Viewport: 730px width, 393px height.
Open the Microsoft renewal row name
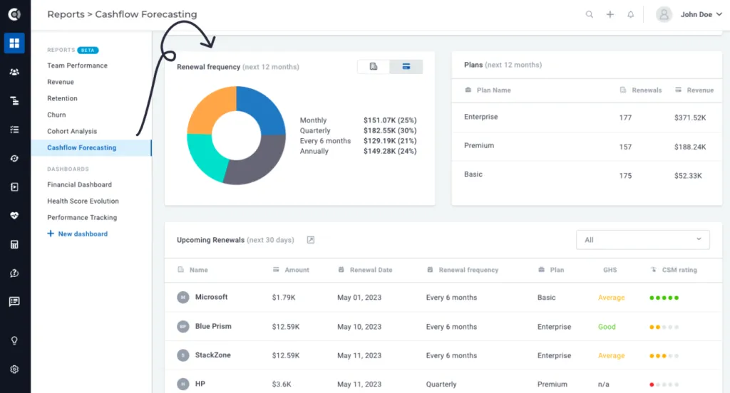click(211, 297)
